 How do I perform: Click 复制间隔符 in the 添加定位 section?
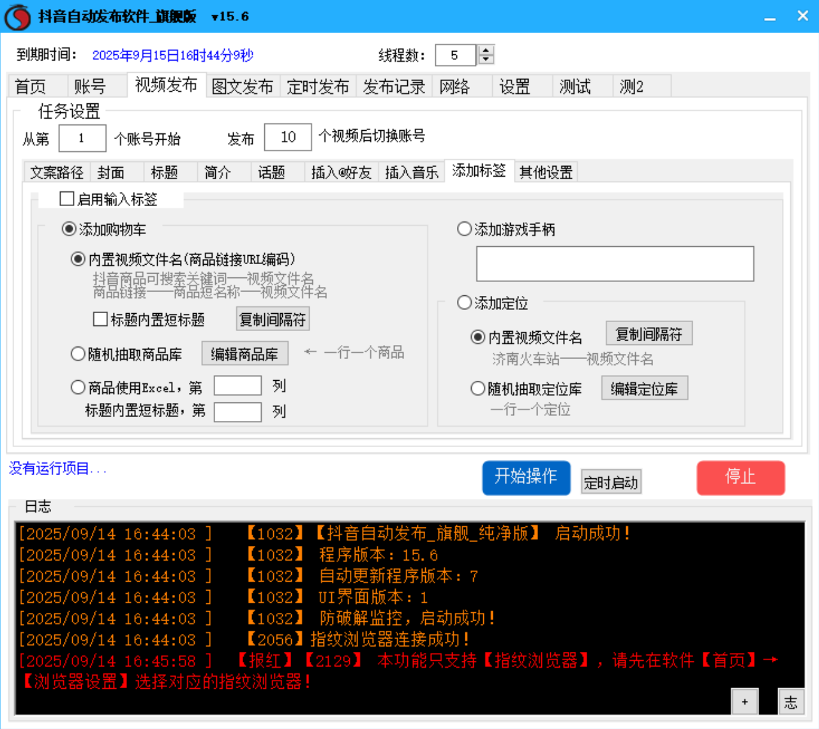pyautogui.click(x=648, y=333)
